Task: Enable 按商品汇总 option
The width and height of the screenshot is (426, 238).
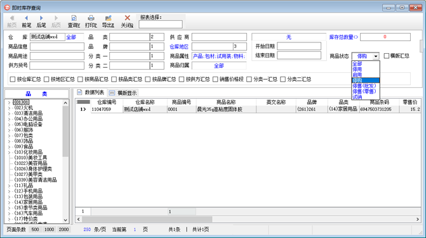Action: (80, 79)
